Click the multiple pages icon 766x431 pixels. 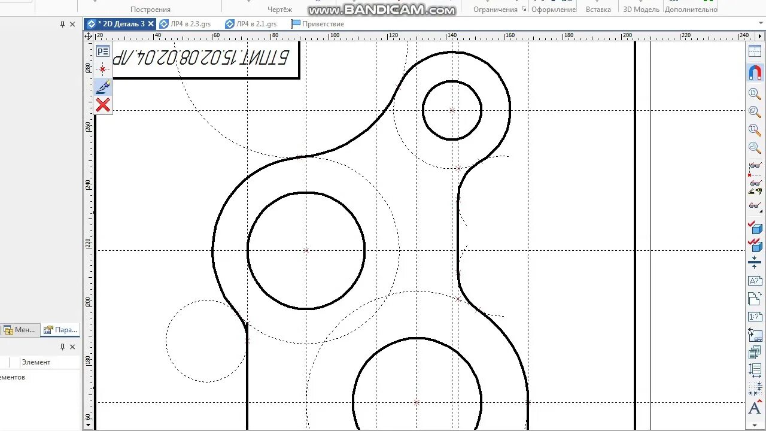click(x=755, y=353)
